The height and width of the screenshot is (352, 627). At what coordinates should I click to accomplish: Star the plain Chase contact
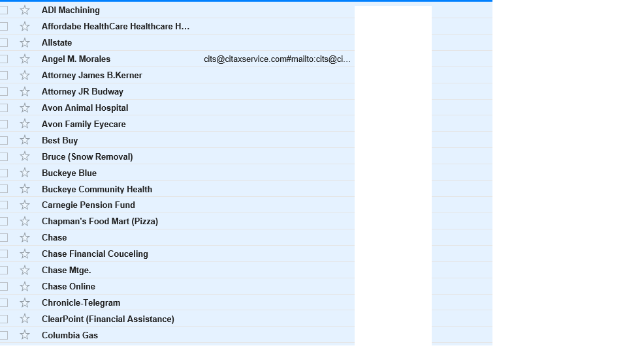point(25,237)
